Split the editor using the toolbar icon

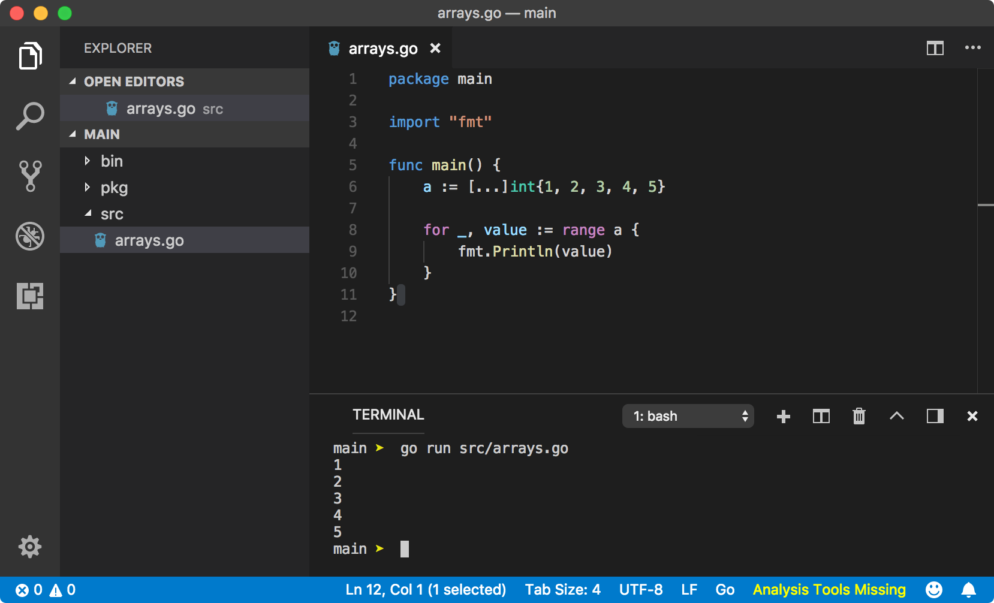click(x=935, y=48)
